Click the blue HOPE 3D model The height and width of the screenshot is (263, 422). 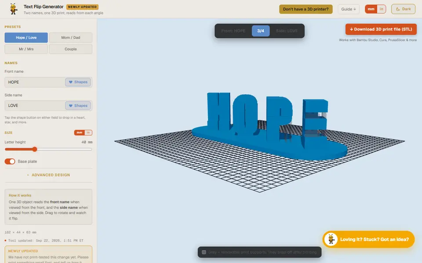point(269,126)
